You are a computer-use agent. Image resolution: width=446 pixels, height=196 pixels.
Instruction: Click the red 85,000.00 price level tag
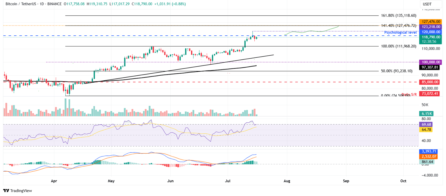point(430,82)
